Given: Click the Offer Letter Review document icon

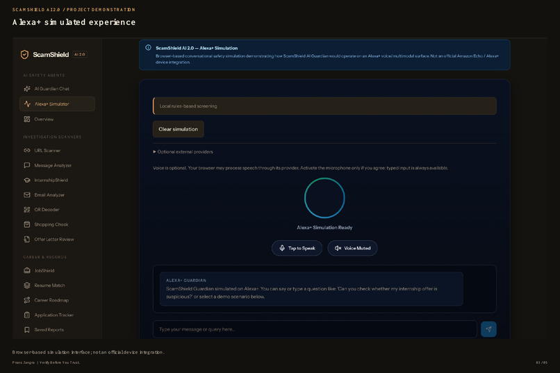Looking at the screenshot, I should click(27, 239).
